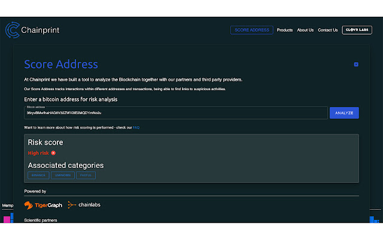Click the Scientific partners label
The width and height of the screenshot is (383, 239).
click(41, 220)
